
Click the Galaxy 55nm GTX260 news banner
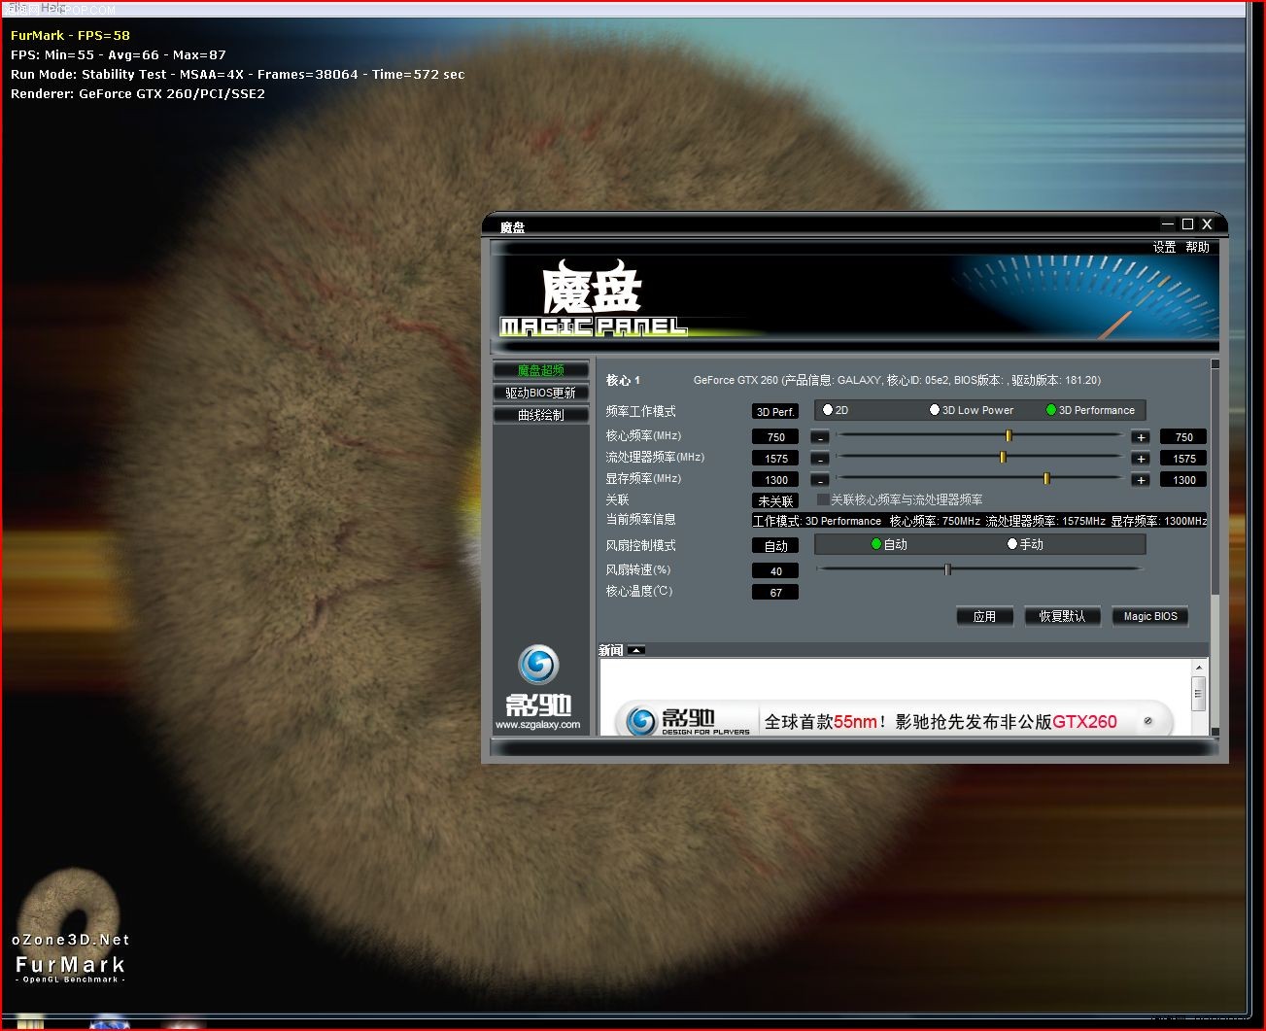[894, 720]
